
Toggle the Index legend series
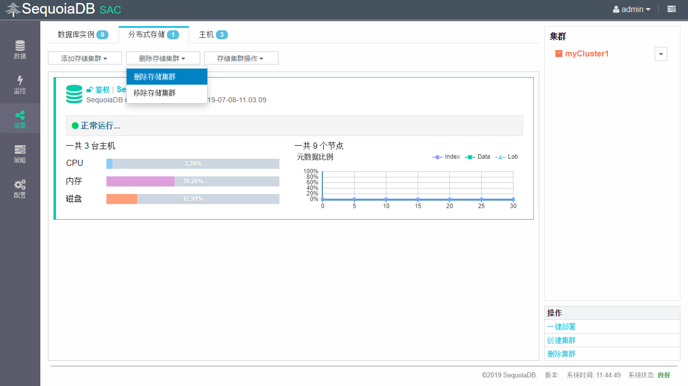(446, 157)
